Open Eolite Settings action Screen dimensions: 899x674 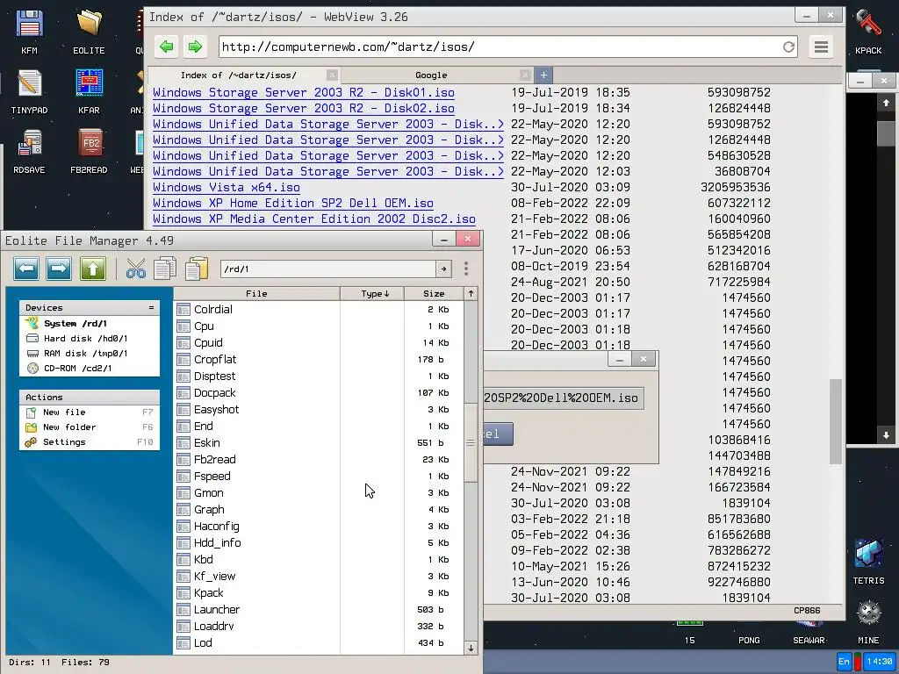[x=90, y=442]
